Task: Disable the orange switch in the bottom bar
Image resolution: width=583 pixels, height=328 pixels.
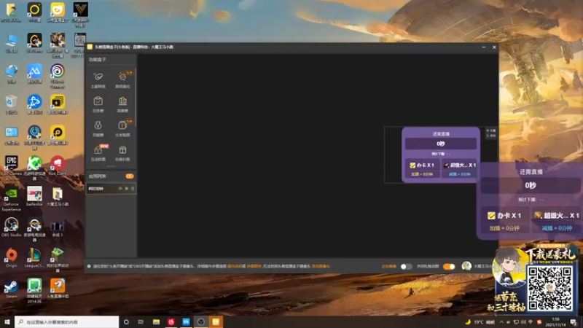Action: coord(449,266)
